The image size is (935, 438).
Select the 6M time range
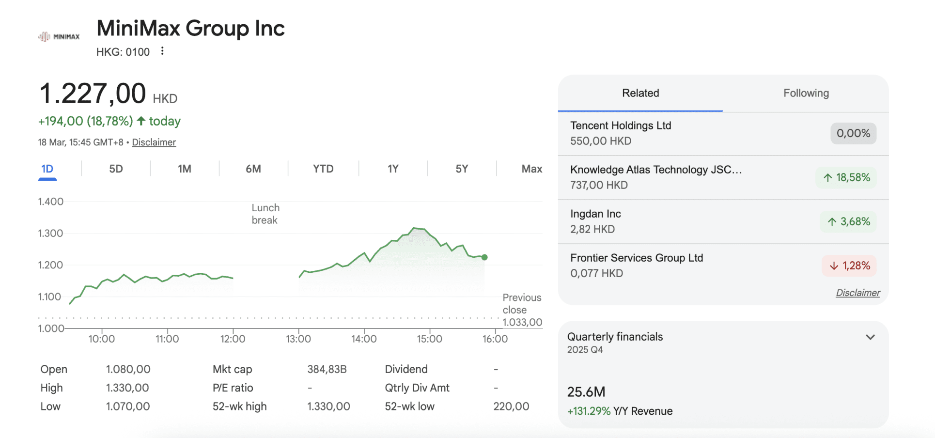click(253, 169)
